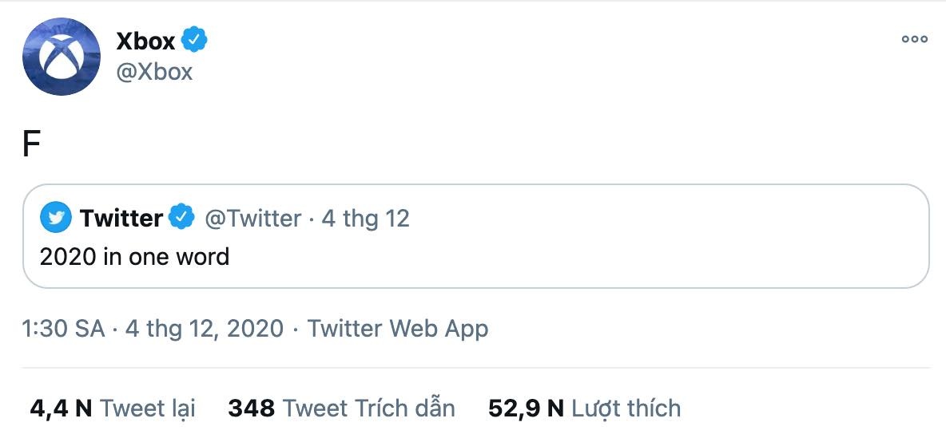Click Twitter's verified badge in quoted tweet
The image size is (946, 442).
pos(182,218)
